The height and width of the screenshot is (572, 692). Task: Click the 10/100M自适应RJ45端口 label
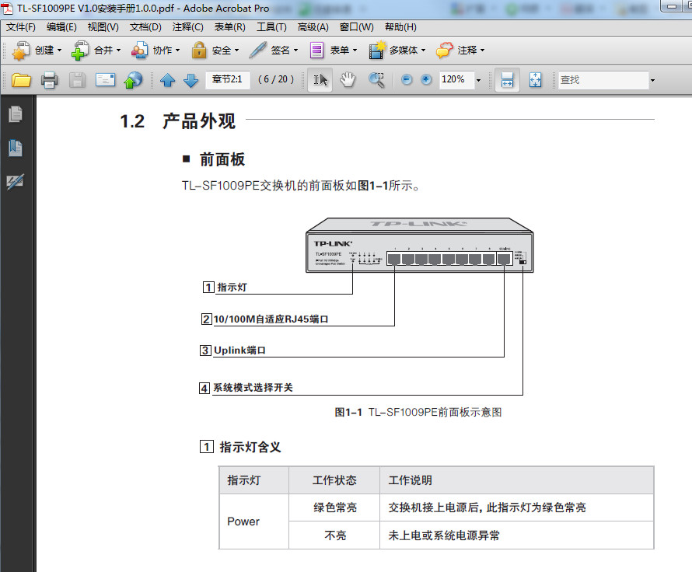(x=271, y=319)
